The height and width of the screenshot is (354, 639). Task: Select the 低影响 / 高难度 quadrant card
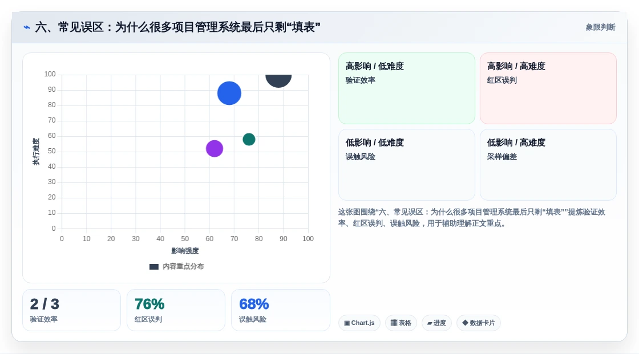point(548,165)
